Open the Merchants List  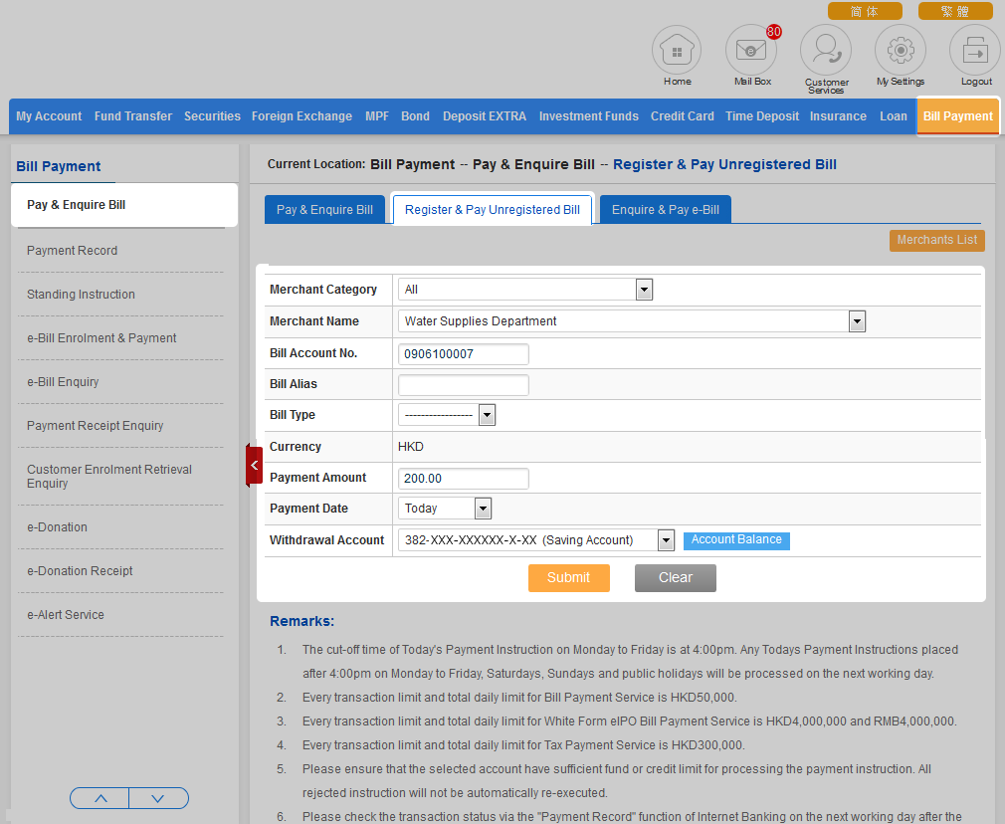936,240
